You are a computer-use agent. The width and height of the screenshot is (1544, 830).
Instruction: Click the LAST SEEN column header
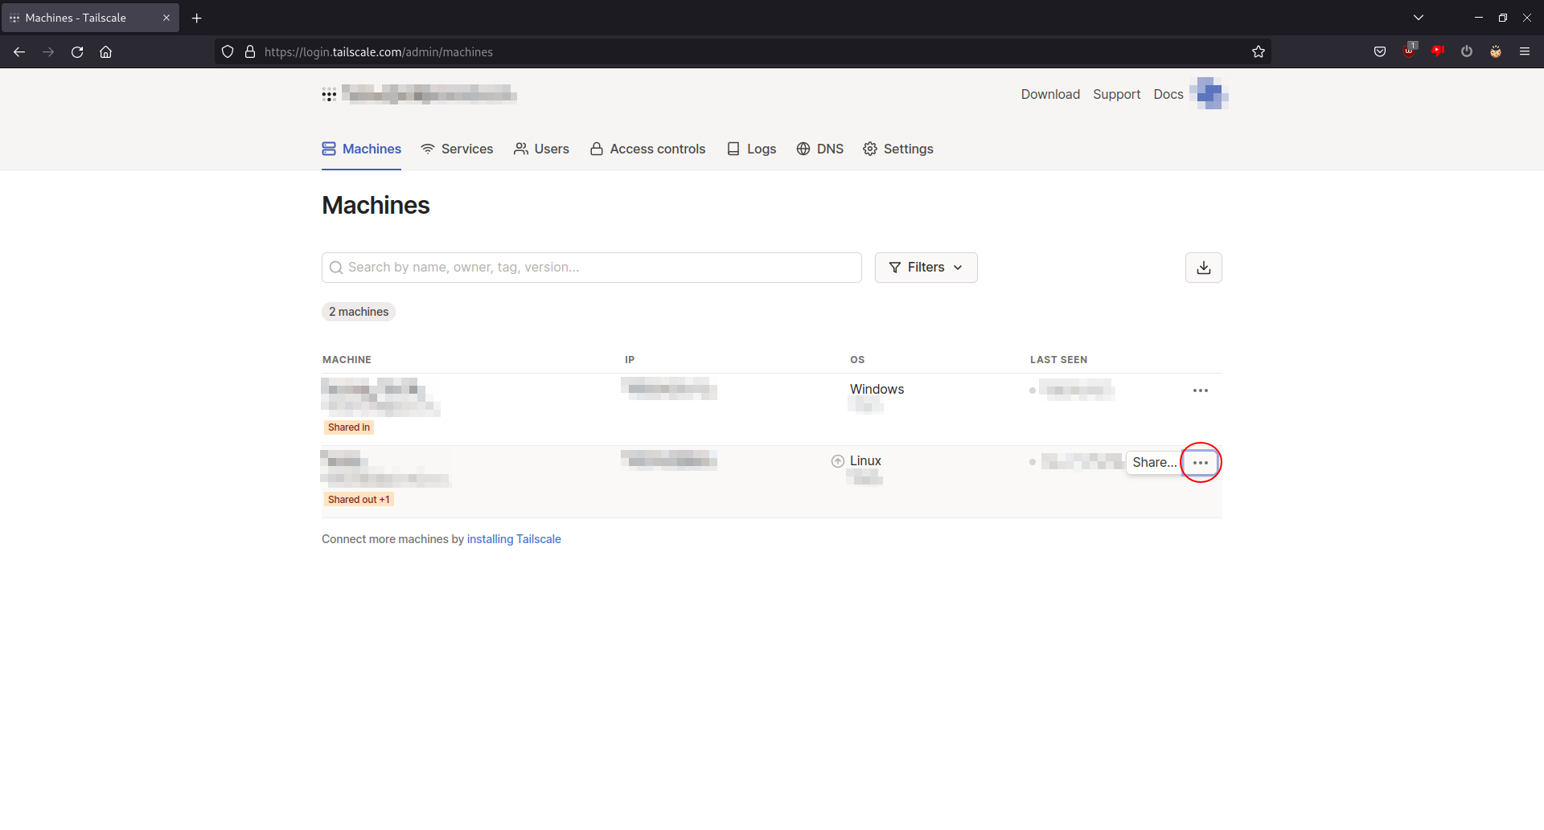(x=1058, y=360)
